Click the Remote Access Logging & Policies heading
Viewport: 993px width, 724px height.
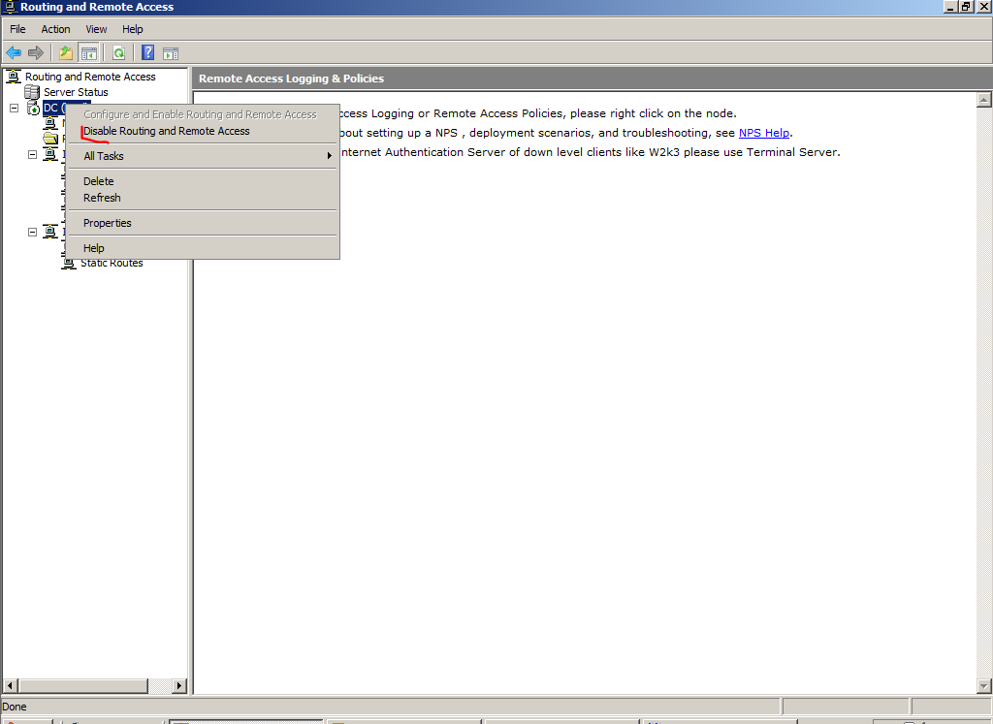291,79
